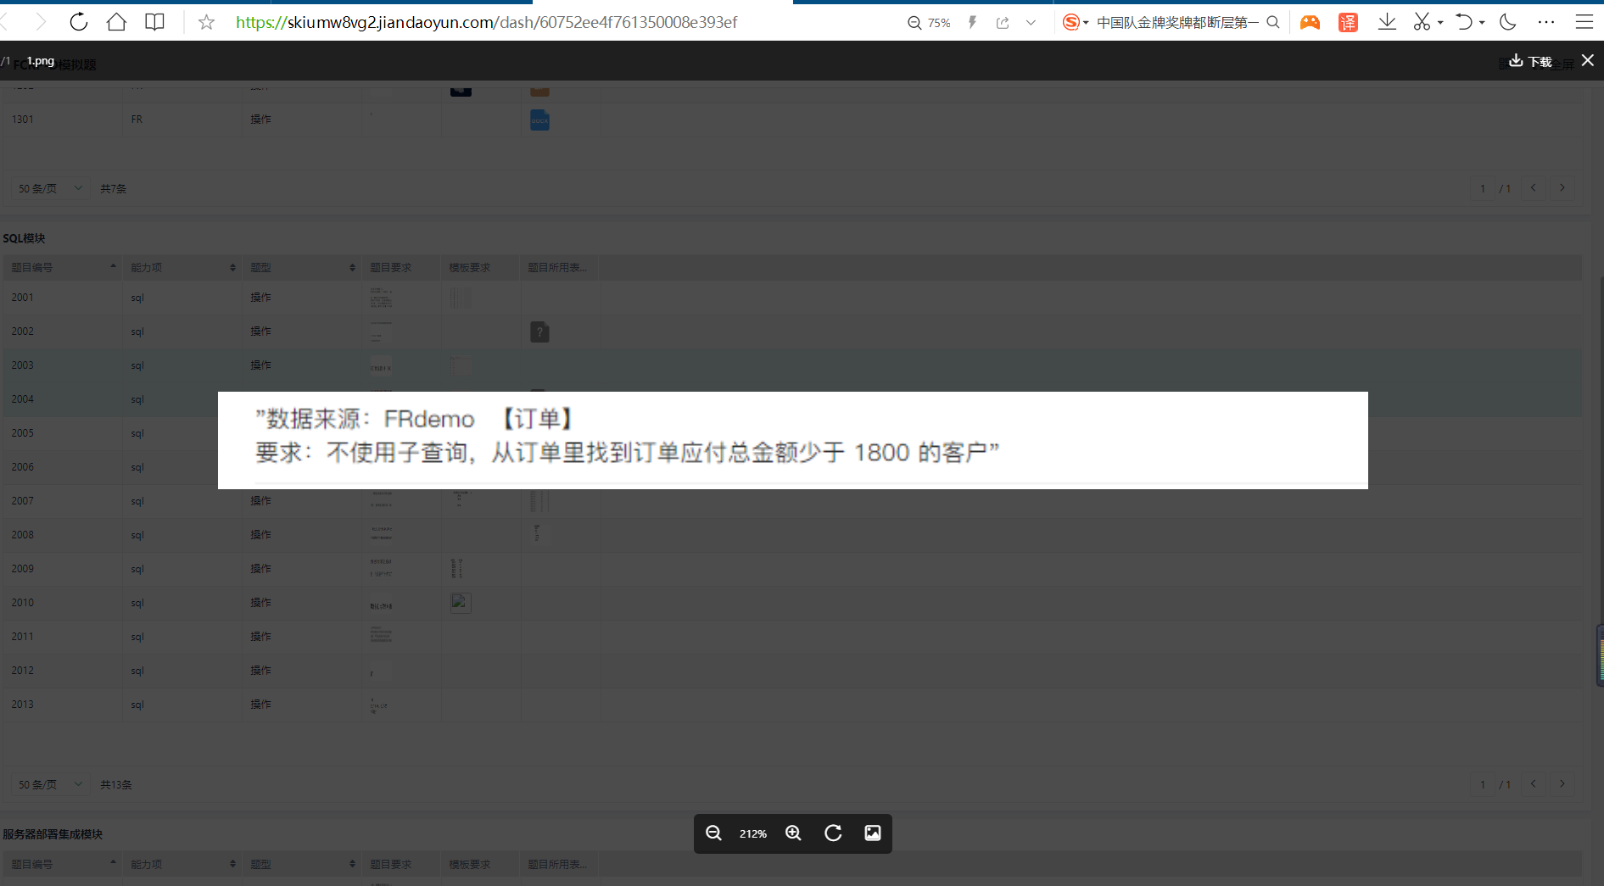Screen dimensions: 1604x886
Task: Open 题目要求 thumbnail in row 2001
Action: pos(381,298)
